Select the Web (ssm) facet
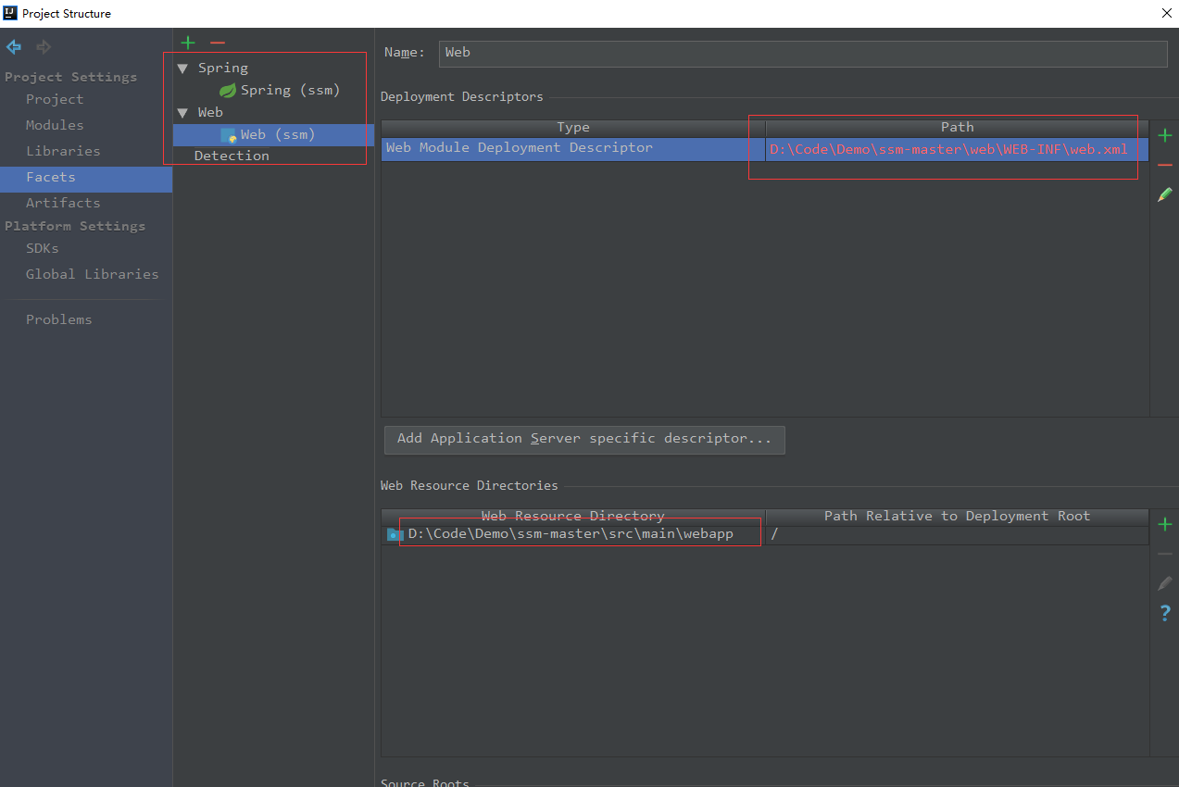Image resolution: width=1179 pixels, height=787 pixels. (274, 135)
